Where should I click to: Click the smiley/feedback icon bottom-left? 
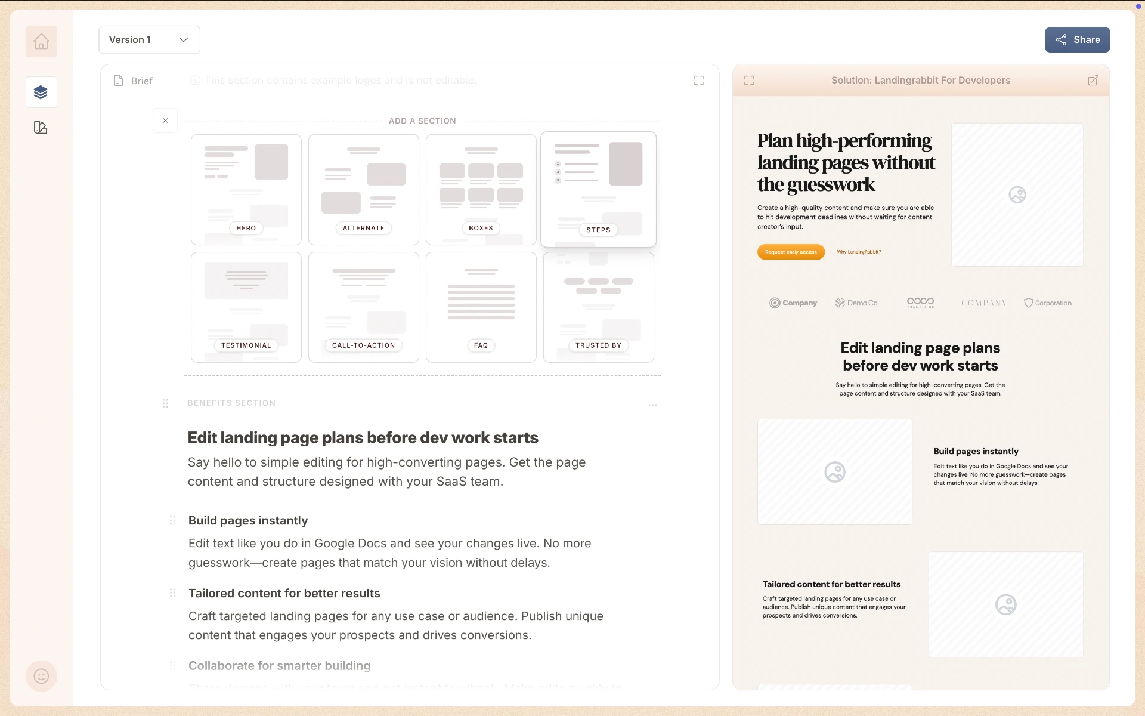pyautogui.click(x=41, y=677)
